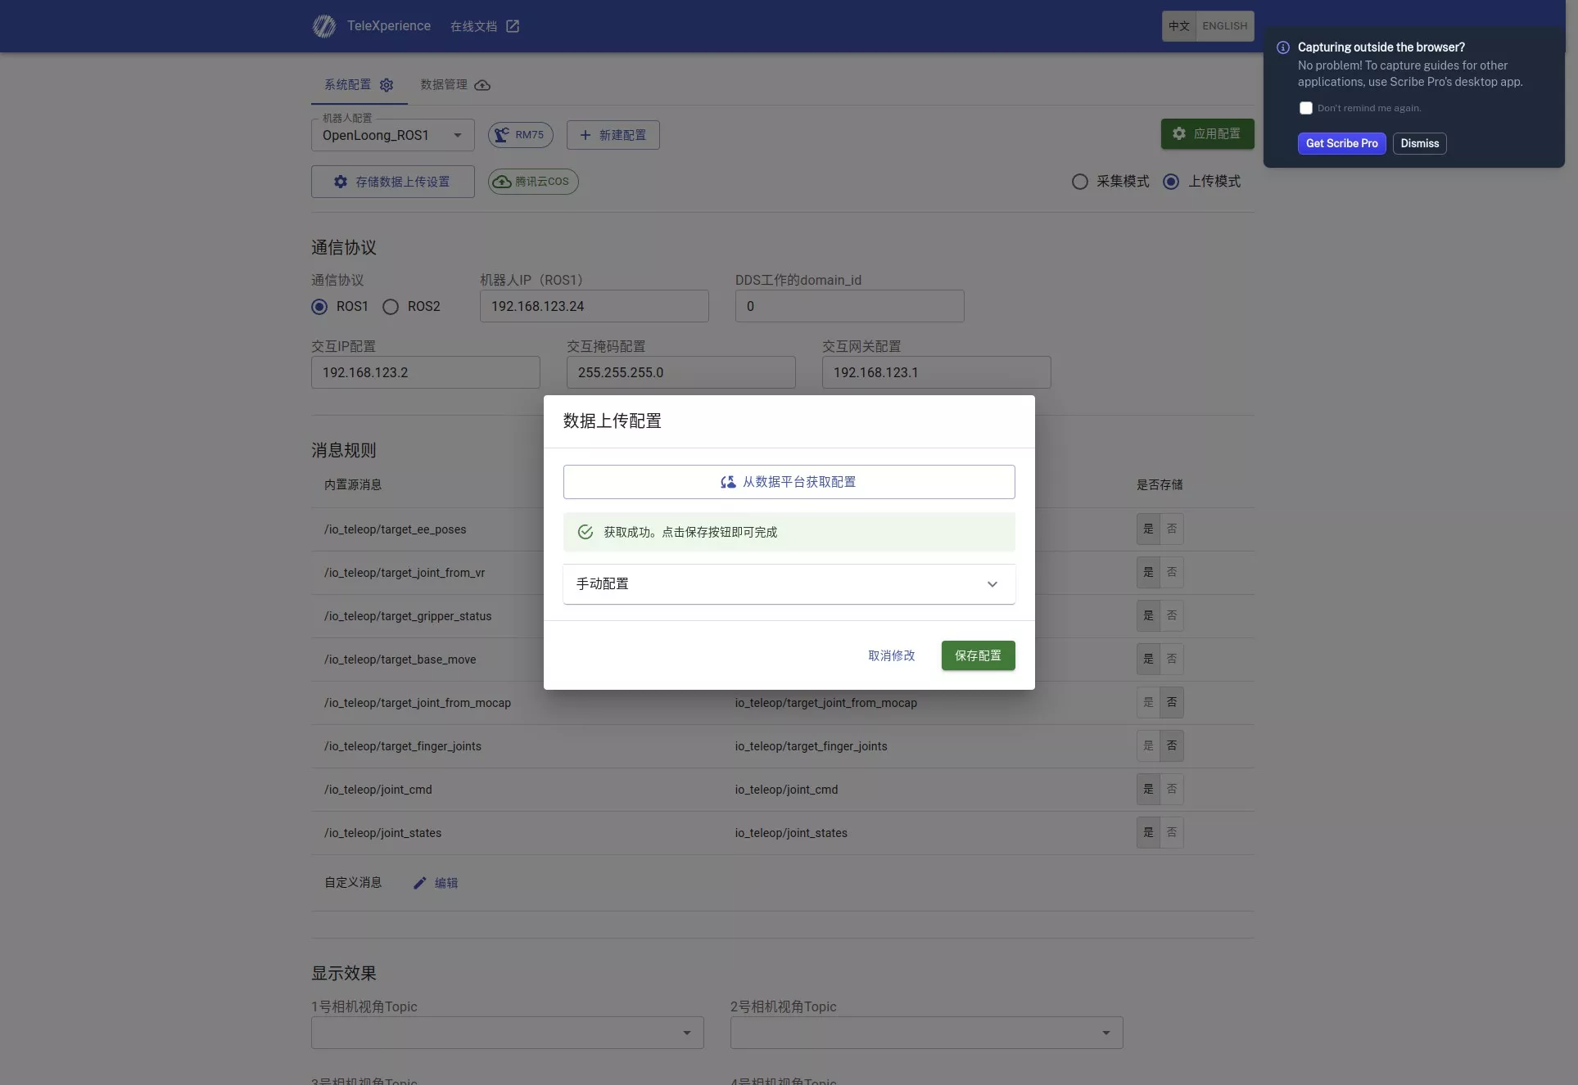This screenshot has width=1578, height=1085.
Task: Click the pencil icon next to 编辑
Action: click(420, 883)
